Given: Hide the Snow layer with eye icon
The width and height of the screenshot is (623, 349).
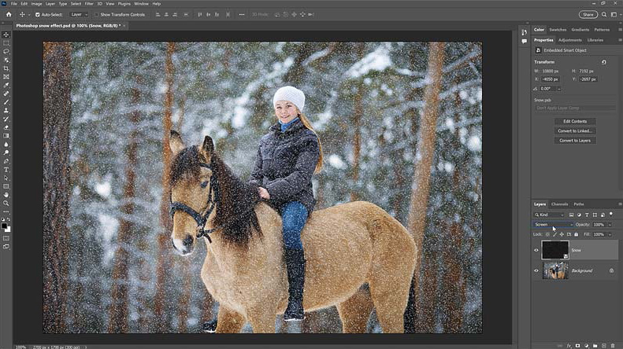Looking at the screenshot, I should click(x=536, y=251).
